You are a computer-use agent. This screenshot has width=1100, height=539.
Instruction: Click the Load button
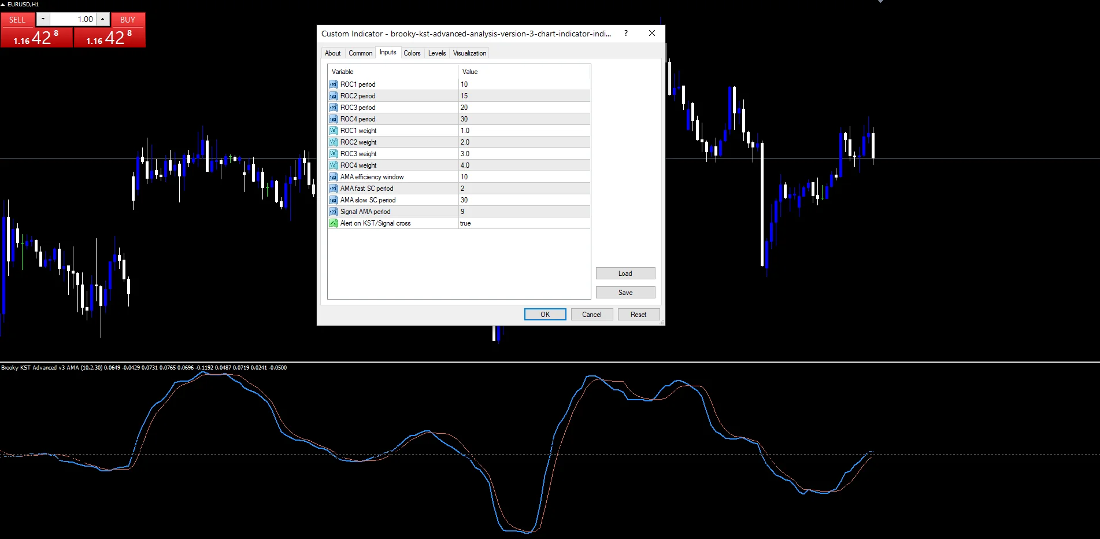(625, 274)
